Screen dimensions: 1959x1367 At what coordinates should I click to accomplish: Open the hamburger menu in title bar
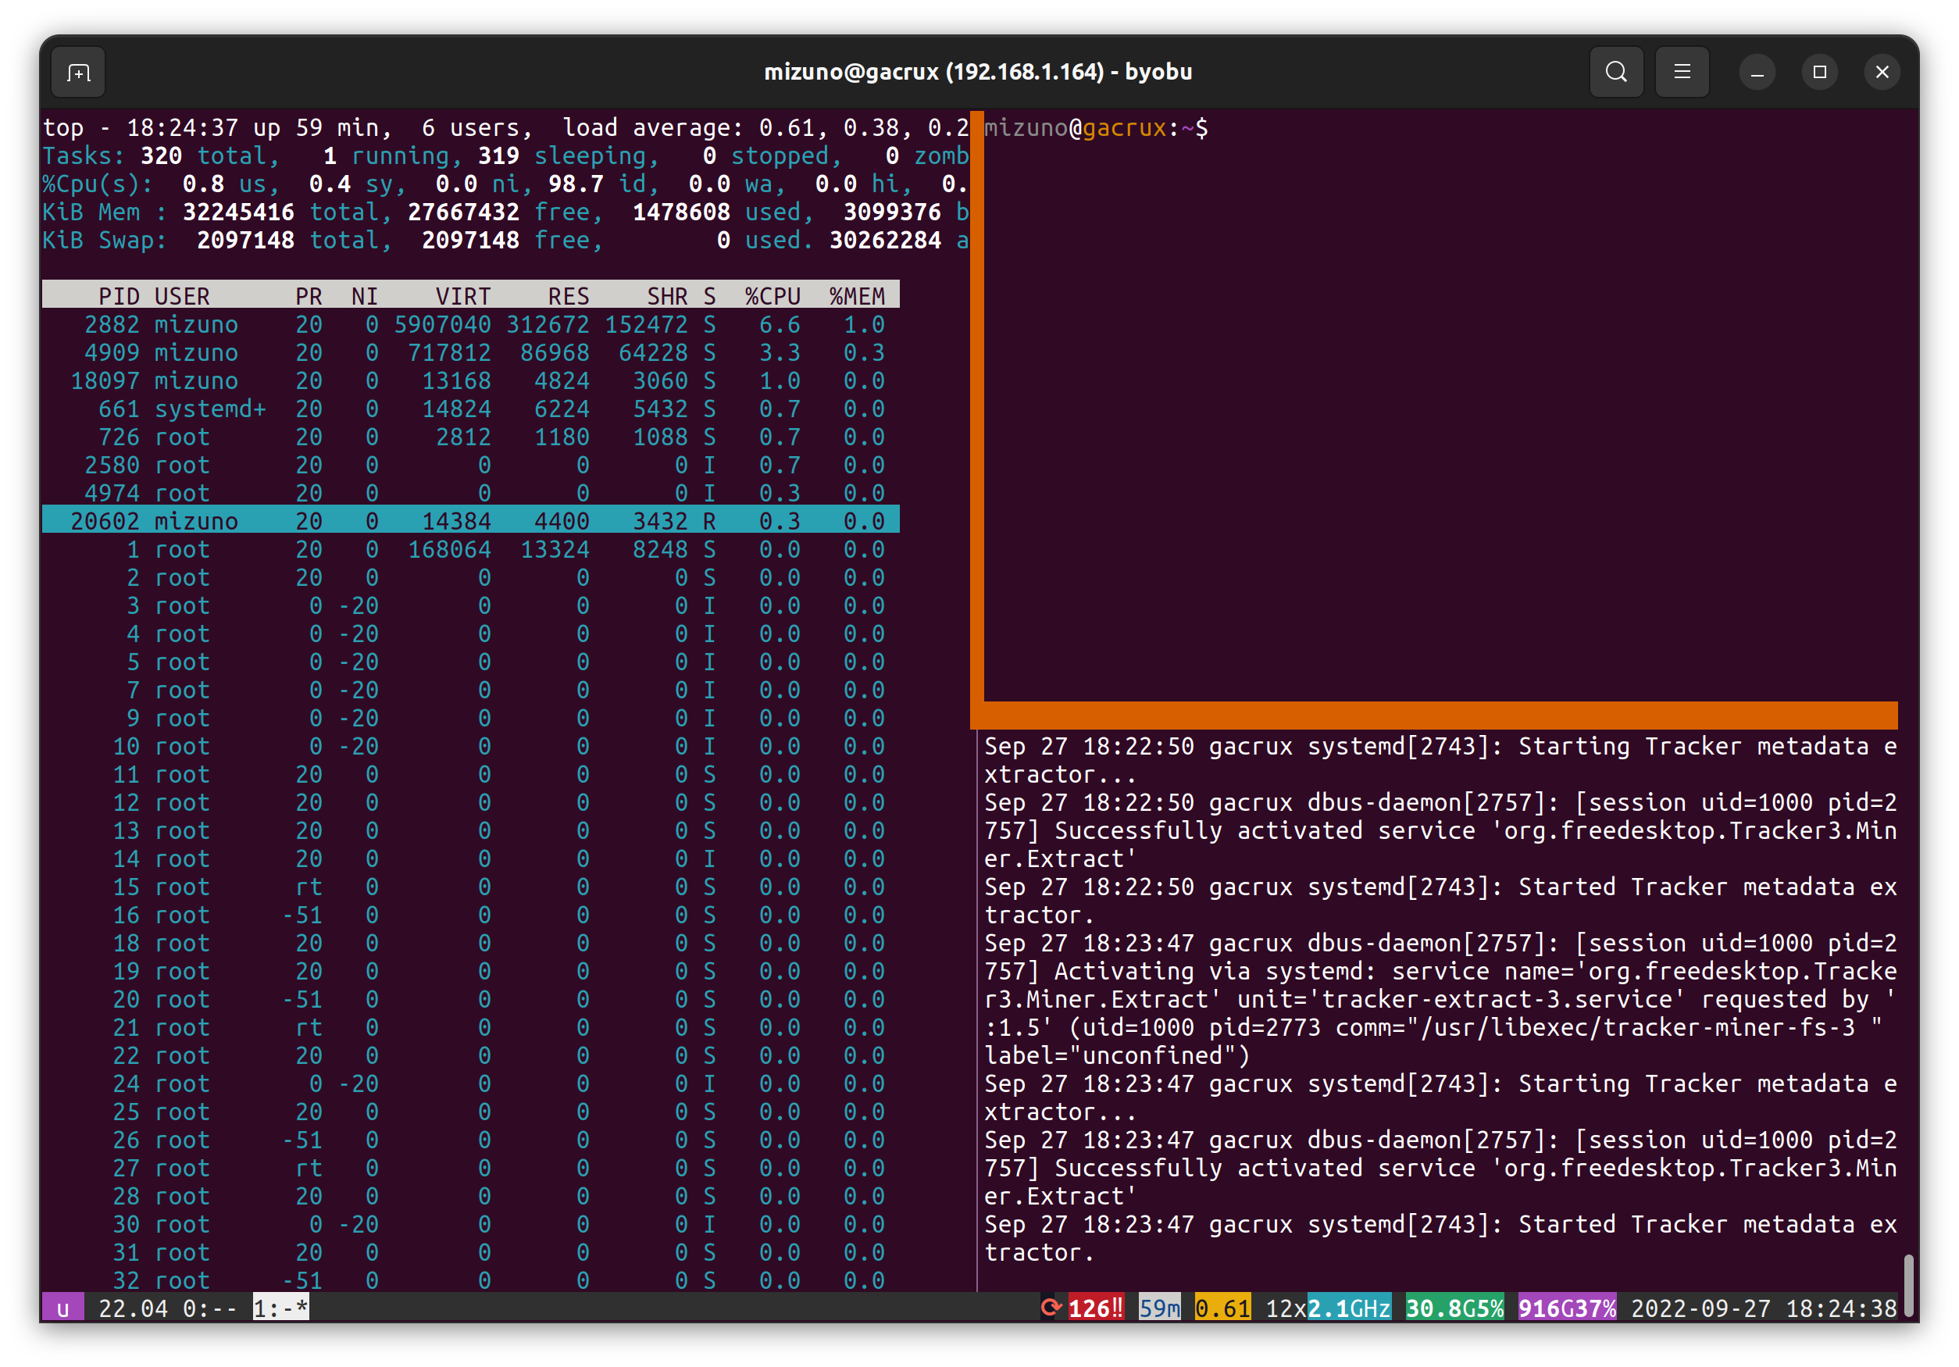click(x=1682, y=72)
